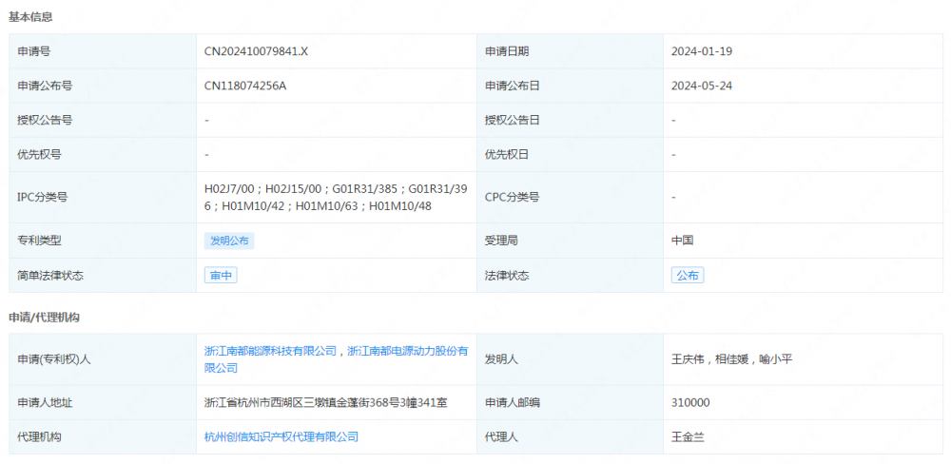This screenshot has width=951, height=464.
Task: Select publication number CN118074256A
Action: tap(245, 86)
